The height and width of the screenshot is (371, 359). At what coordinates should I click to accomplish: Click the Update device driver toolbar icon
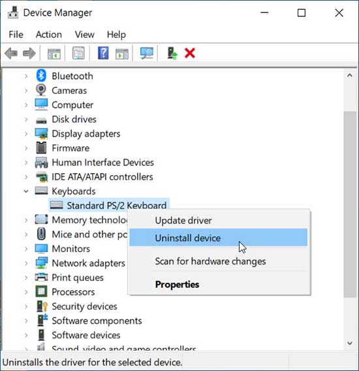tap(172, 53)
